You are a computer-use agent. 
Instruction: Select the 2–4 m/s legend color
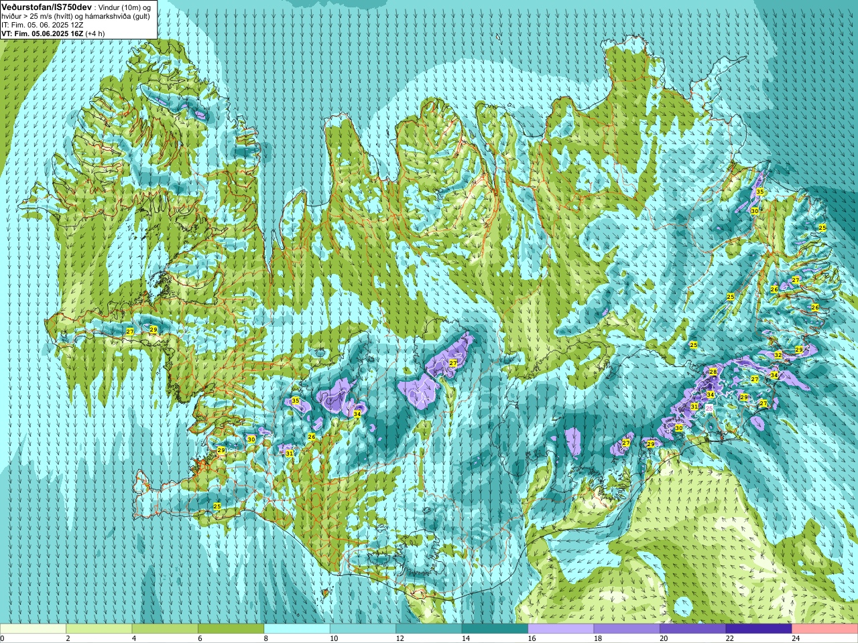tap(99, 629)
